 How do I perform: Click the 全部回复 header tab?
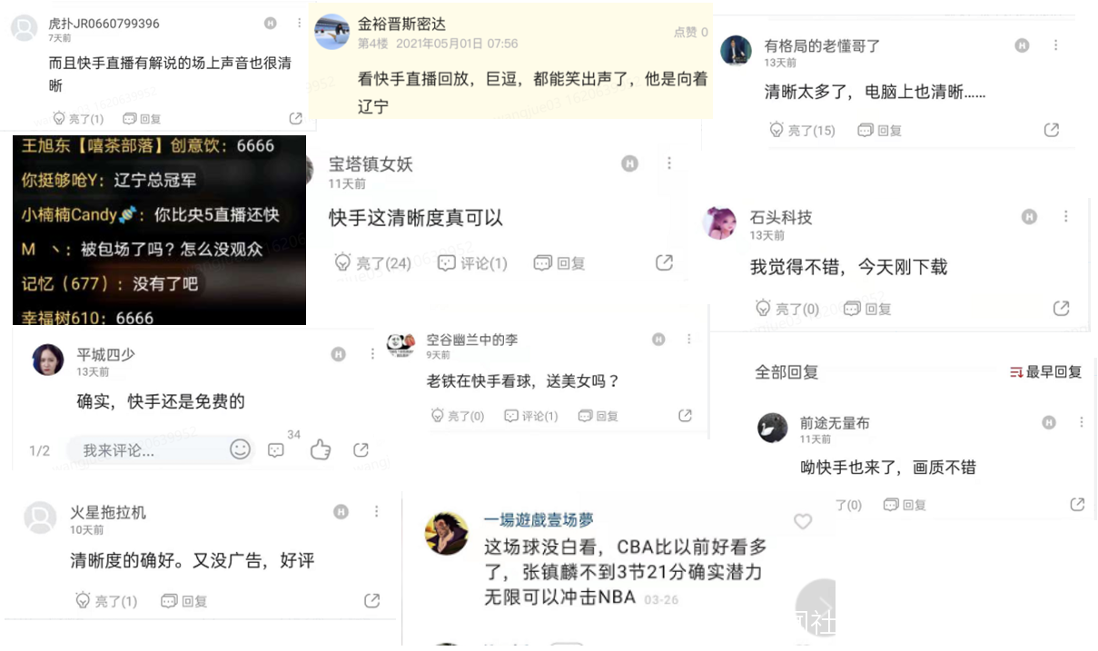(786, 372)
